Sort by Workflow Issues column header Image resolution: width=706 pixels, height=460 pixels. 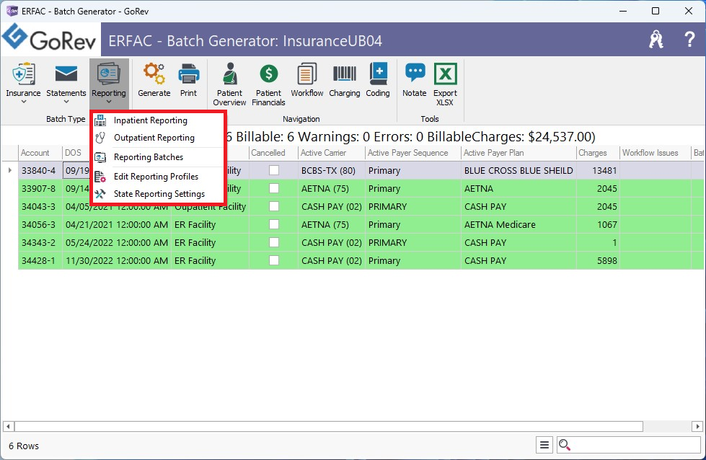click(x=655, y=153)
